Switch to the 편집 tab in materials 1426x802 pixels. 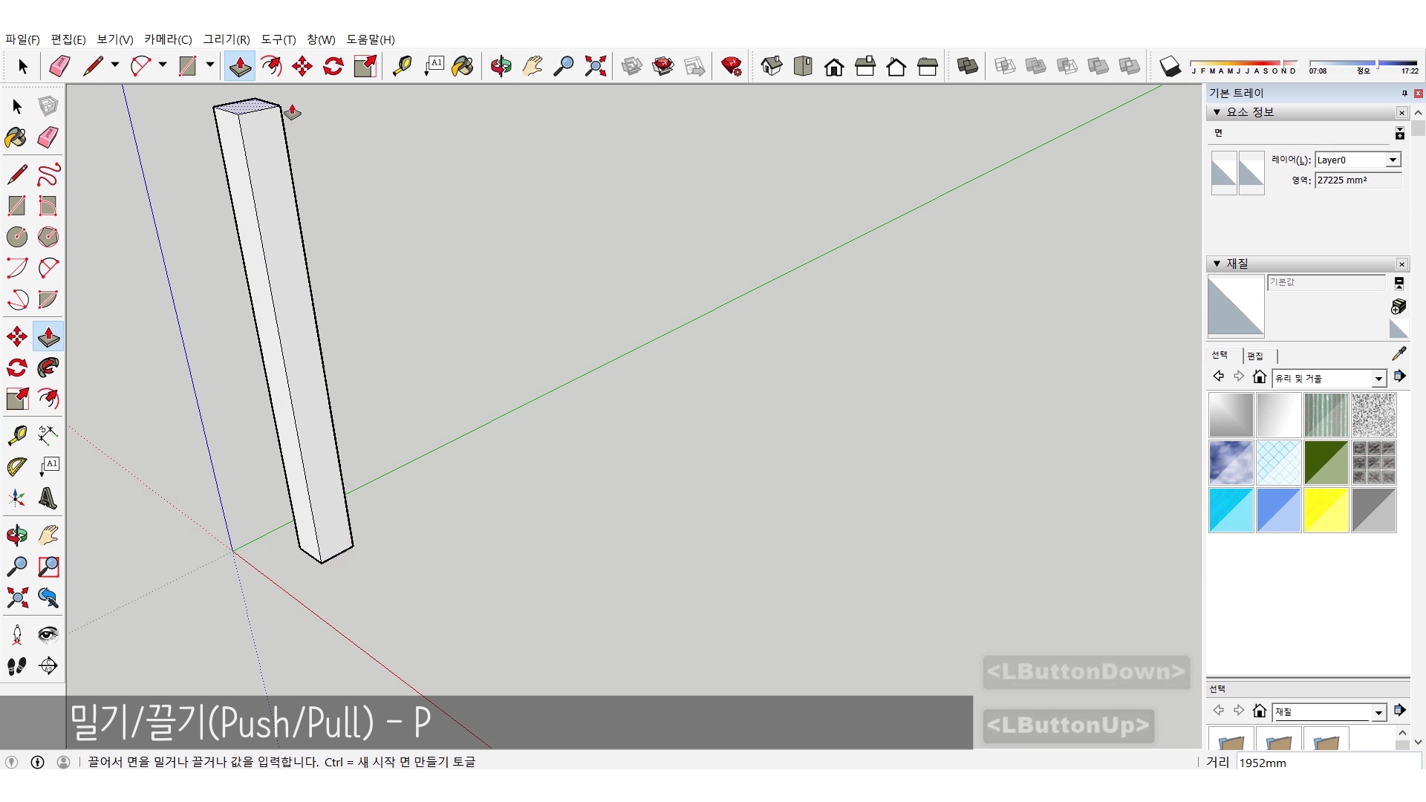click(1255, 356)
